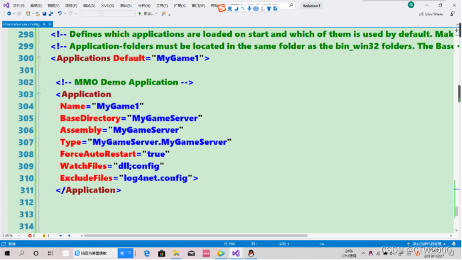Click the search magnifier icon in title bar
The image size is (462, 260).
291,5
